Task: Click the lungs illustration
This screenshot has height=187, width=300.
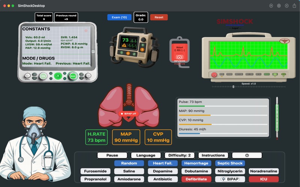Action: click(129, 105)
